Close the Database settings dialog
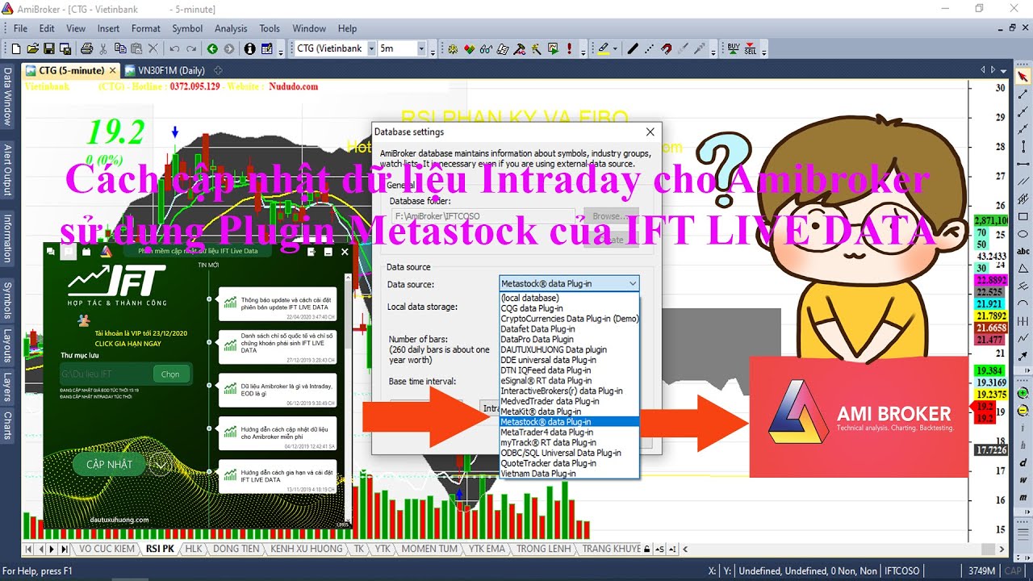 point(650,132)
